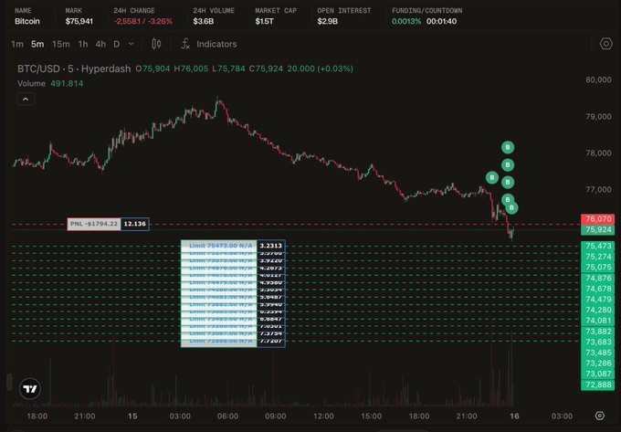This screenshot has height=432, width=621.
Task: Click the Volume indicator legend label
Action: [31, 83]
